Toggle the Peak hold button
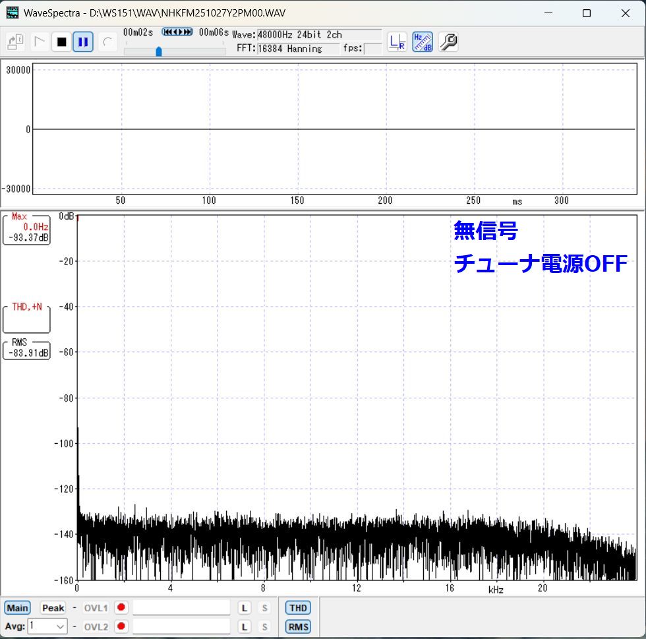This screenshot has height=639, width=646. (53, 608)
